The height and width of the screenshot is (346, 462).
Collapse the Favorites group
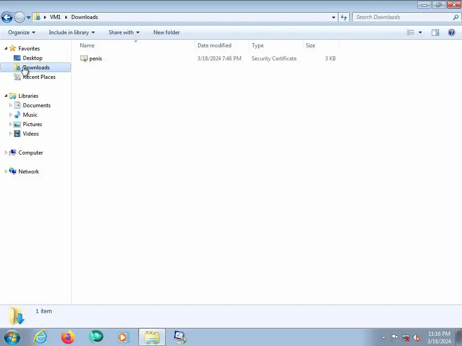(x=6, y=48)
